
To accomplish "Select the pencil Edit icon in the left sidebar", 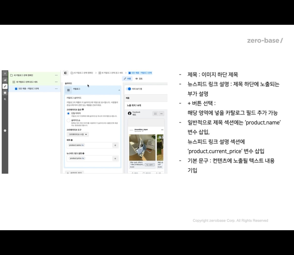I will (5, 86).
